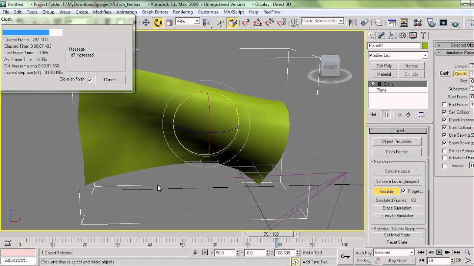Open the RealFlow menu
This screenshot has width=474, height=266.
(272, 12)
